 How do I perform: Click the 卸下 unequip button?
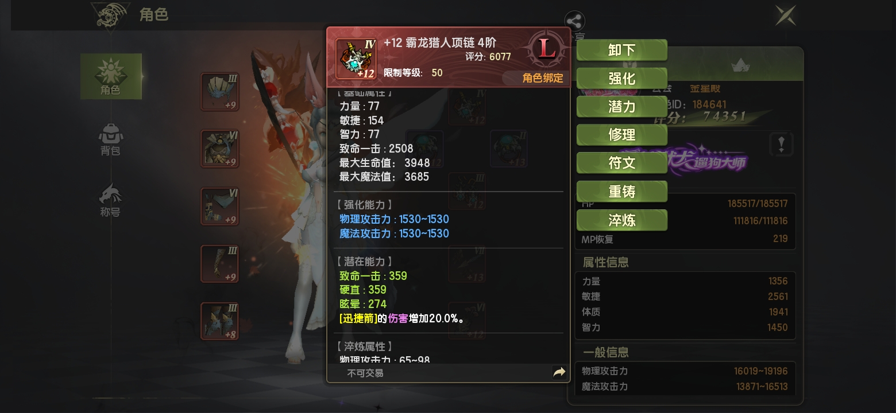[x=621, y=50]
